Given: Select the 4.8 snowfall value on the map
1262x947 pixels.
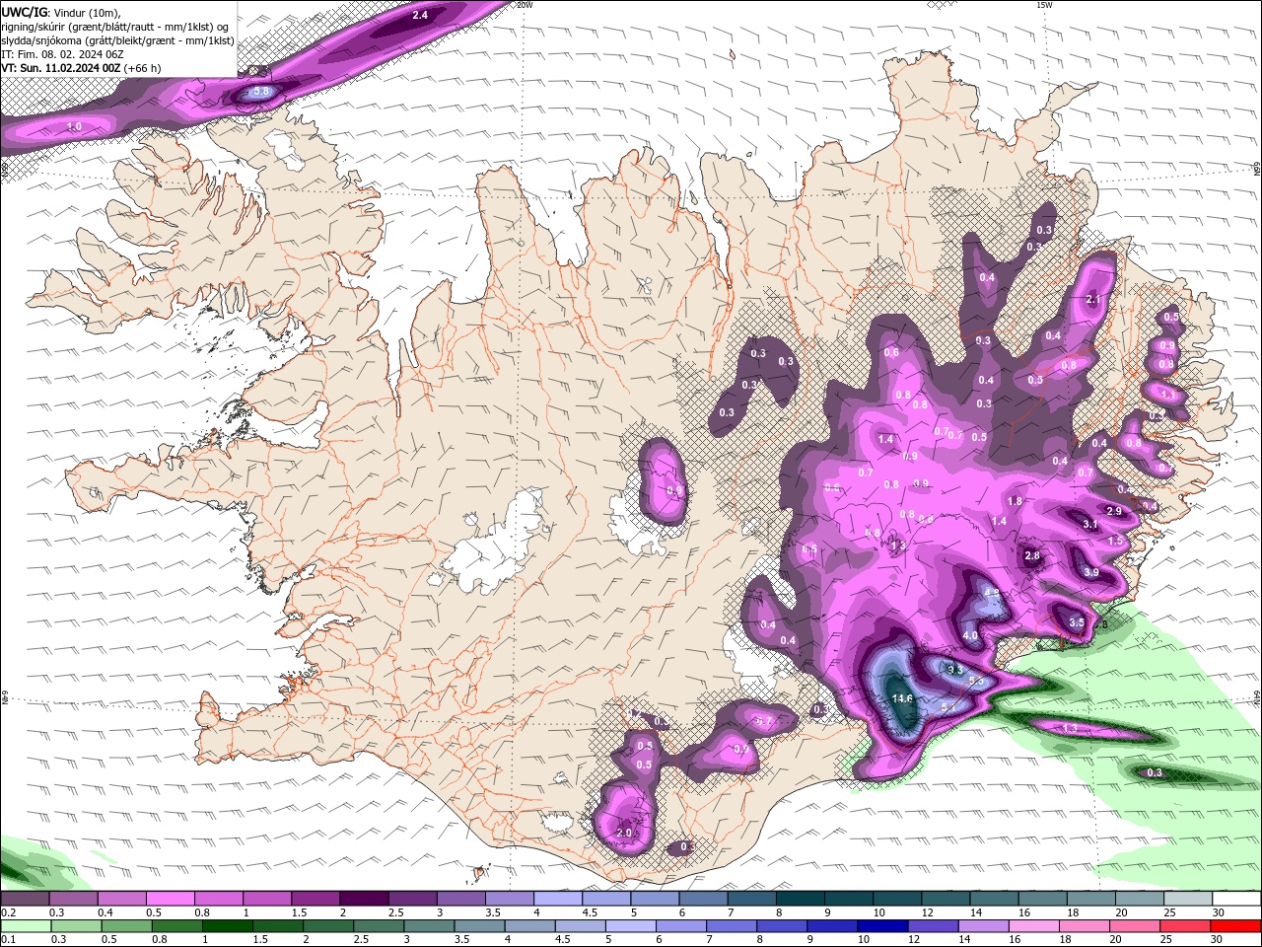Looking at the screenshot, I should point(992,593).
